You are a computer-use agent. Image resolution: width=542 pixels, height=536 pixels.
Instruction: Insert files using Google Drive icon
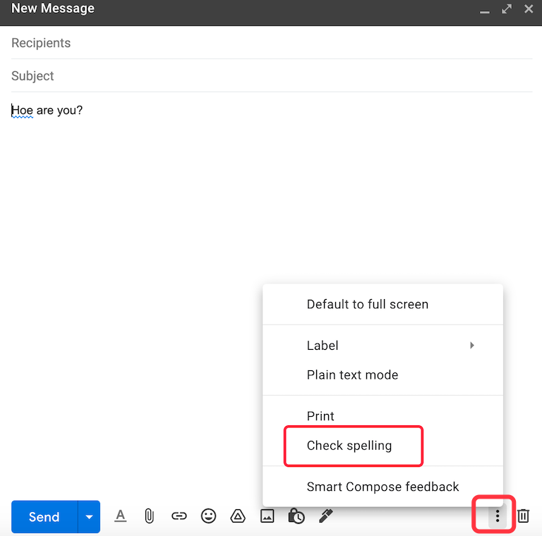click(238, 516)
